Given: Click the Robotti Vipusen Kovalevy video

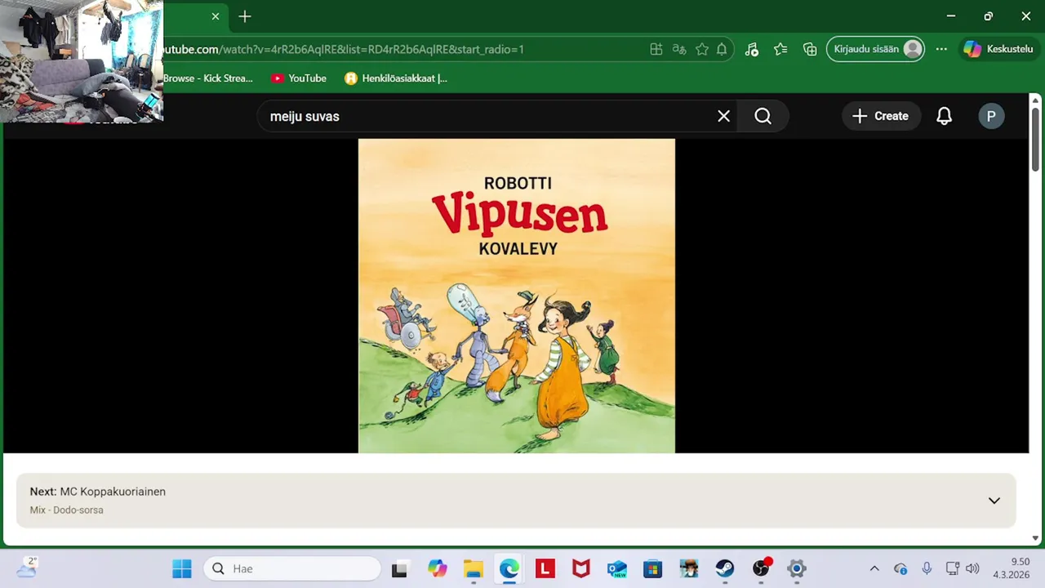Looking at the screenshot, I should coord(517,296).
